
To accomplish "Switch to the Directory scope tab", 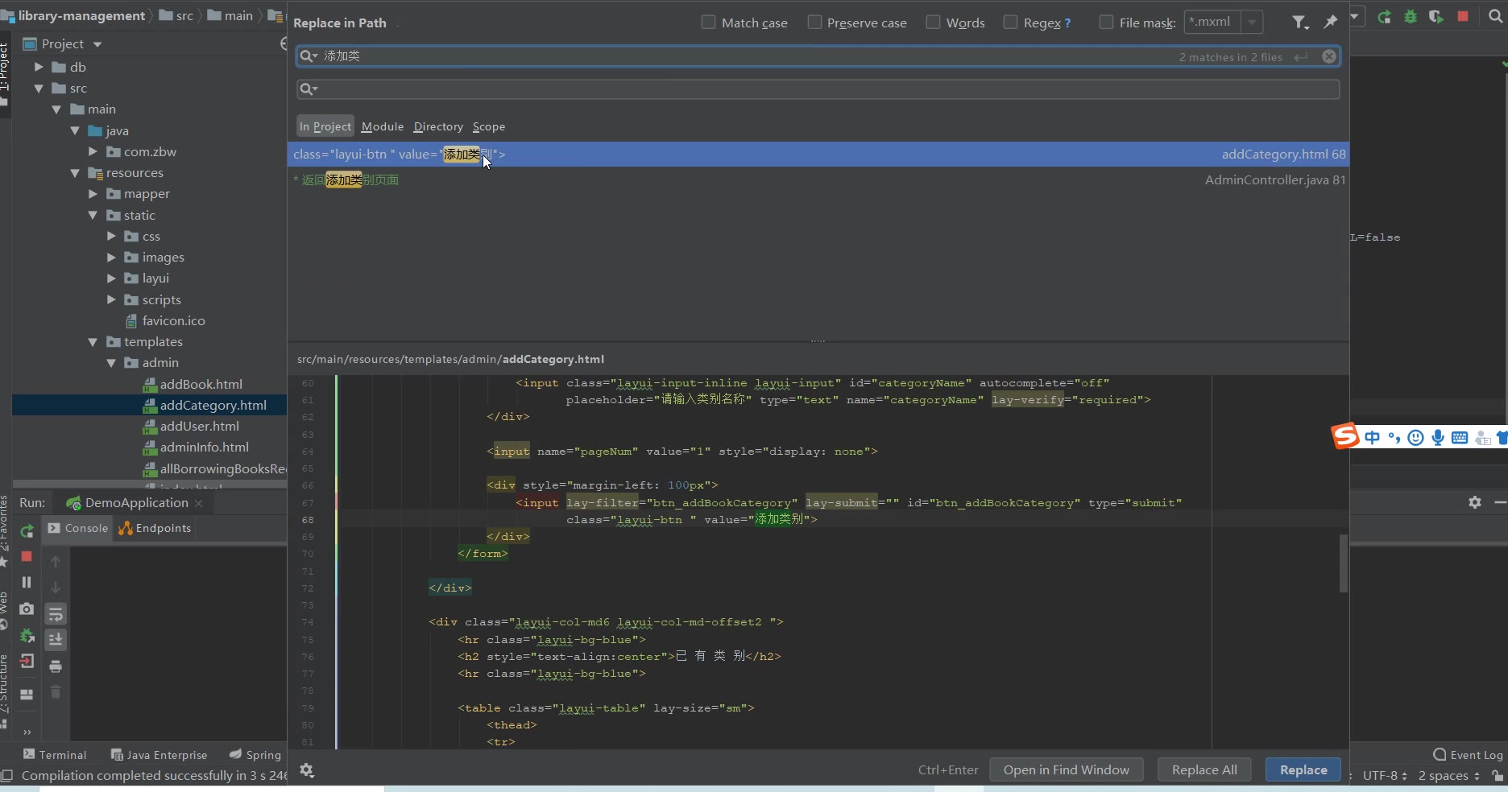I will coord(438,126).
